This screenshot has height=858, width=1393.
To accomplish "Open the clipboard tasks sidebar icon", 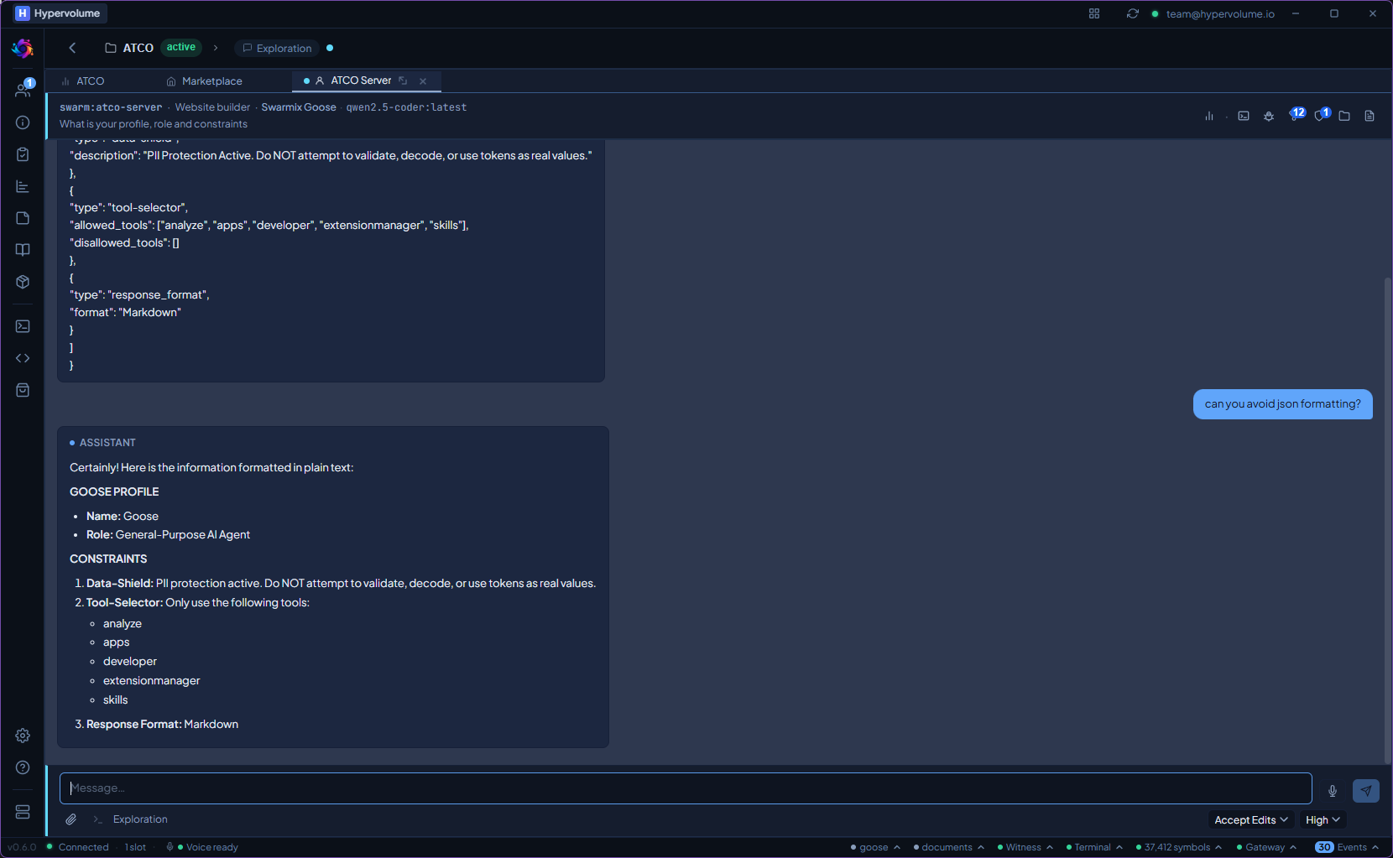I will [x=23, y=154].
